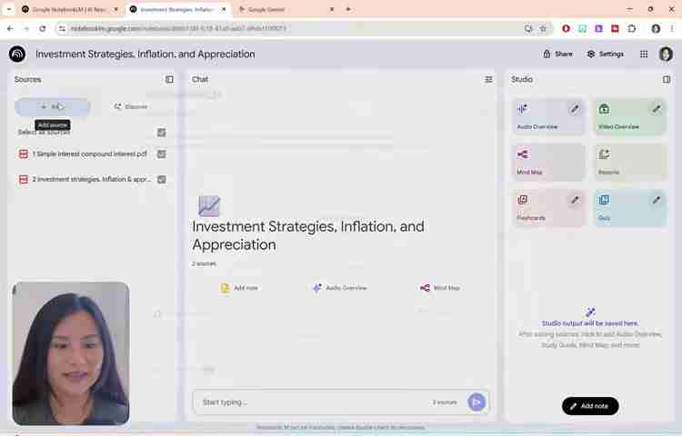Click the Add source button
This screenshot has height=436, width=682.
tap(52, 107)
